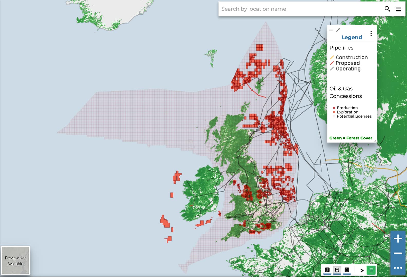407x277 pixels.
Task: Open the document widget in the bottom bar
Action: pos(337,270)
